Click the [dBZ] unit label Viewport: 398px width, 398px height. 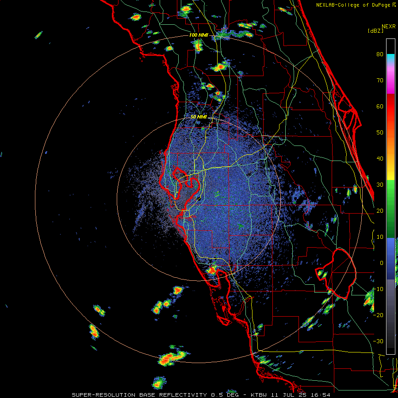click(375, 31)
